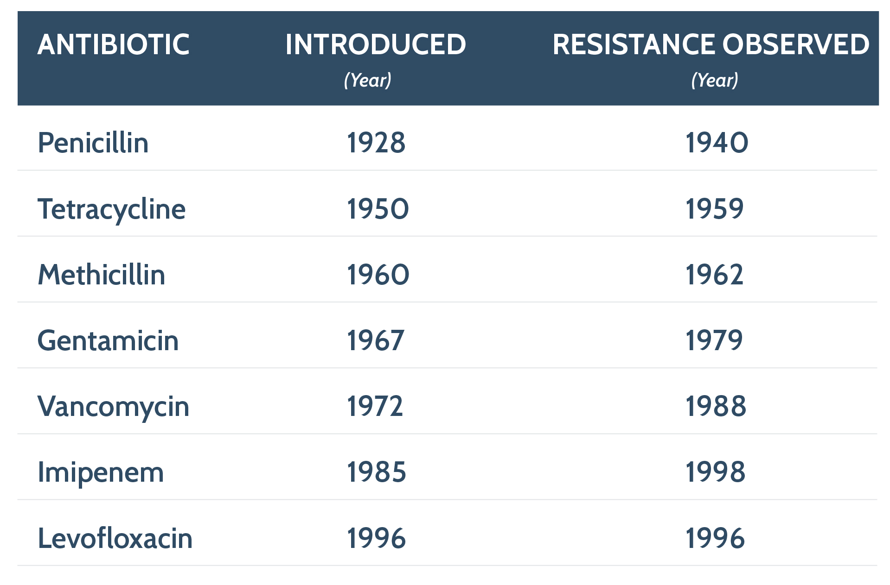Click the INTRODUCED column header

point(375,45)
